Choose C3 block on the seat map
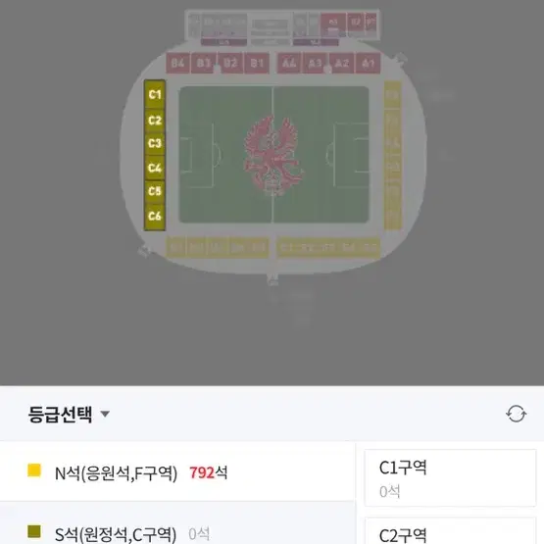Viewport: 544px width, 544px height. [x=155, y=143]
